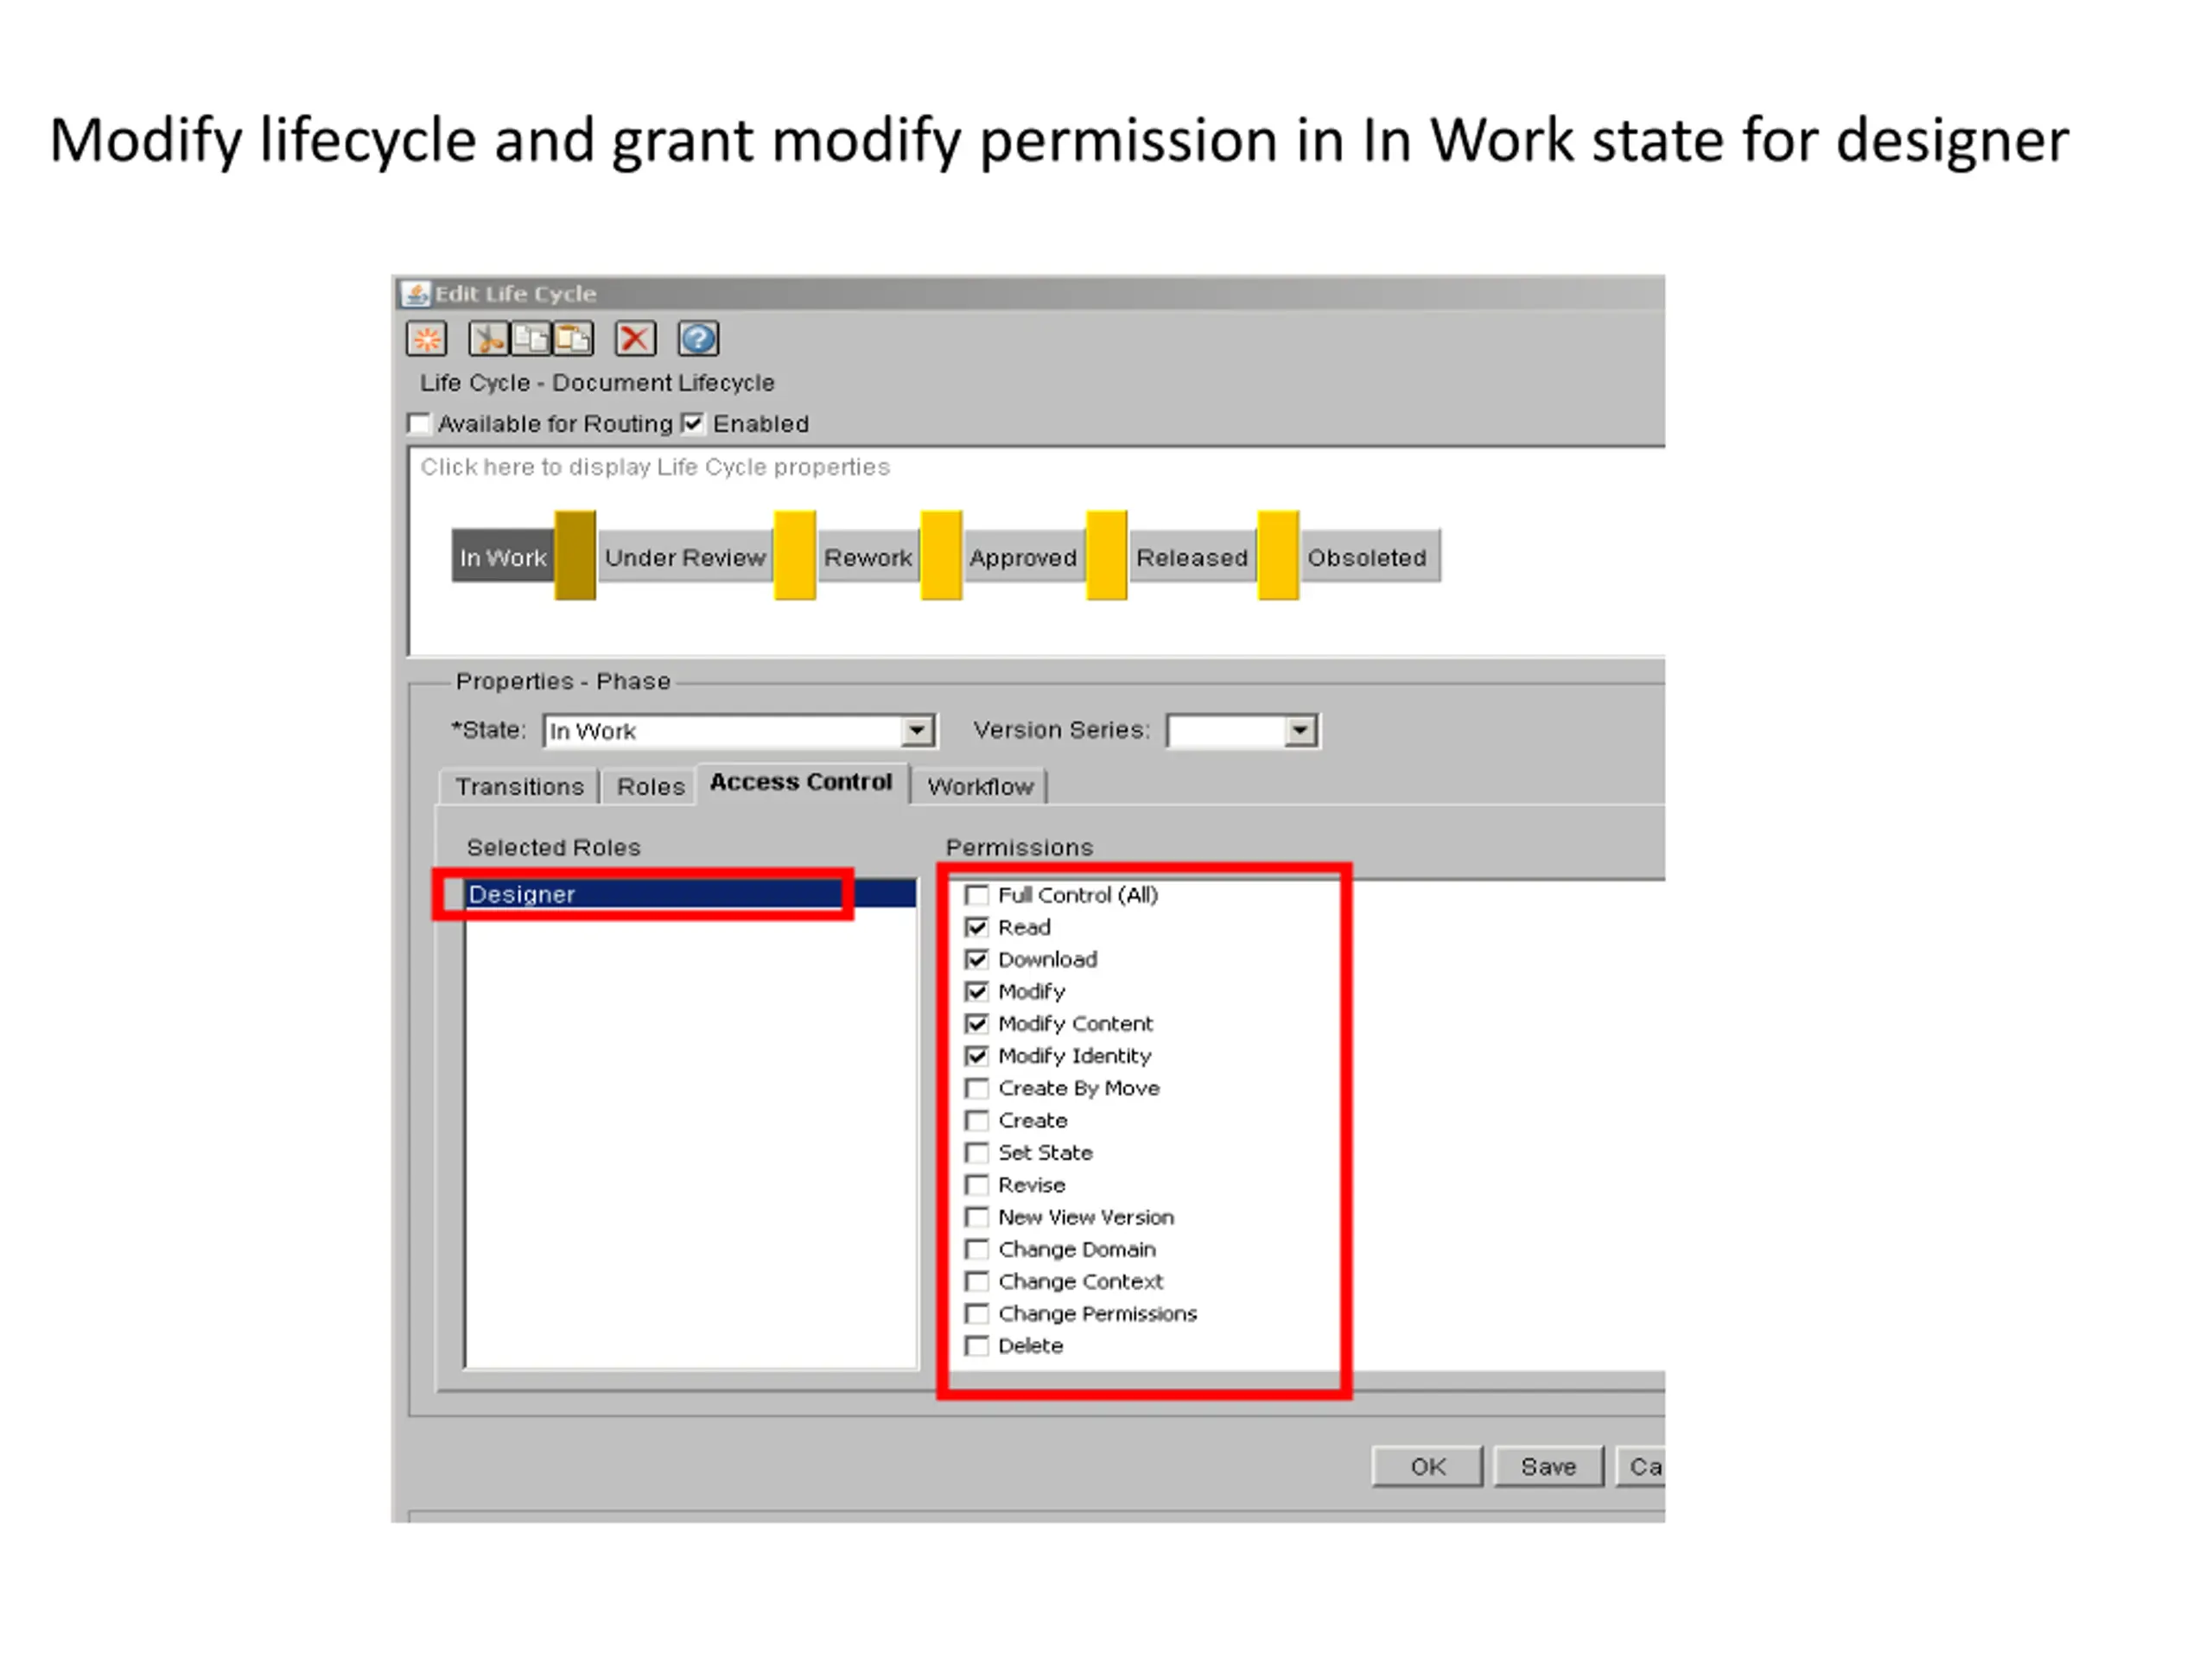Image resolution: width=2212 pixels, height=1659 pixels.
Task: Check Full Control (All) permission
Action: point(977,895)
